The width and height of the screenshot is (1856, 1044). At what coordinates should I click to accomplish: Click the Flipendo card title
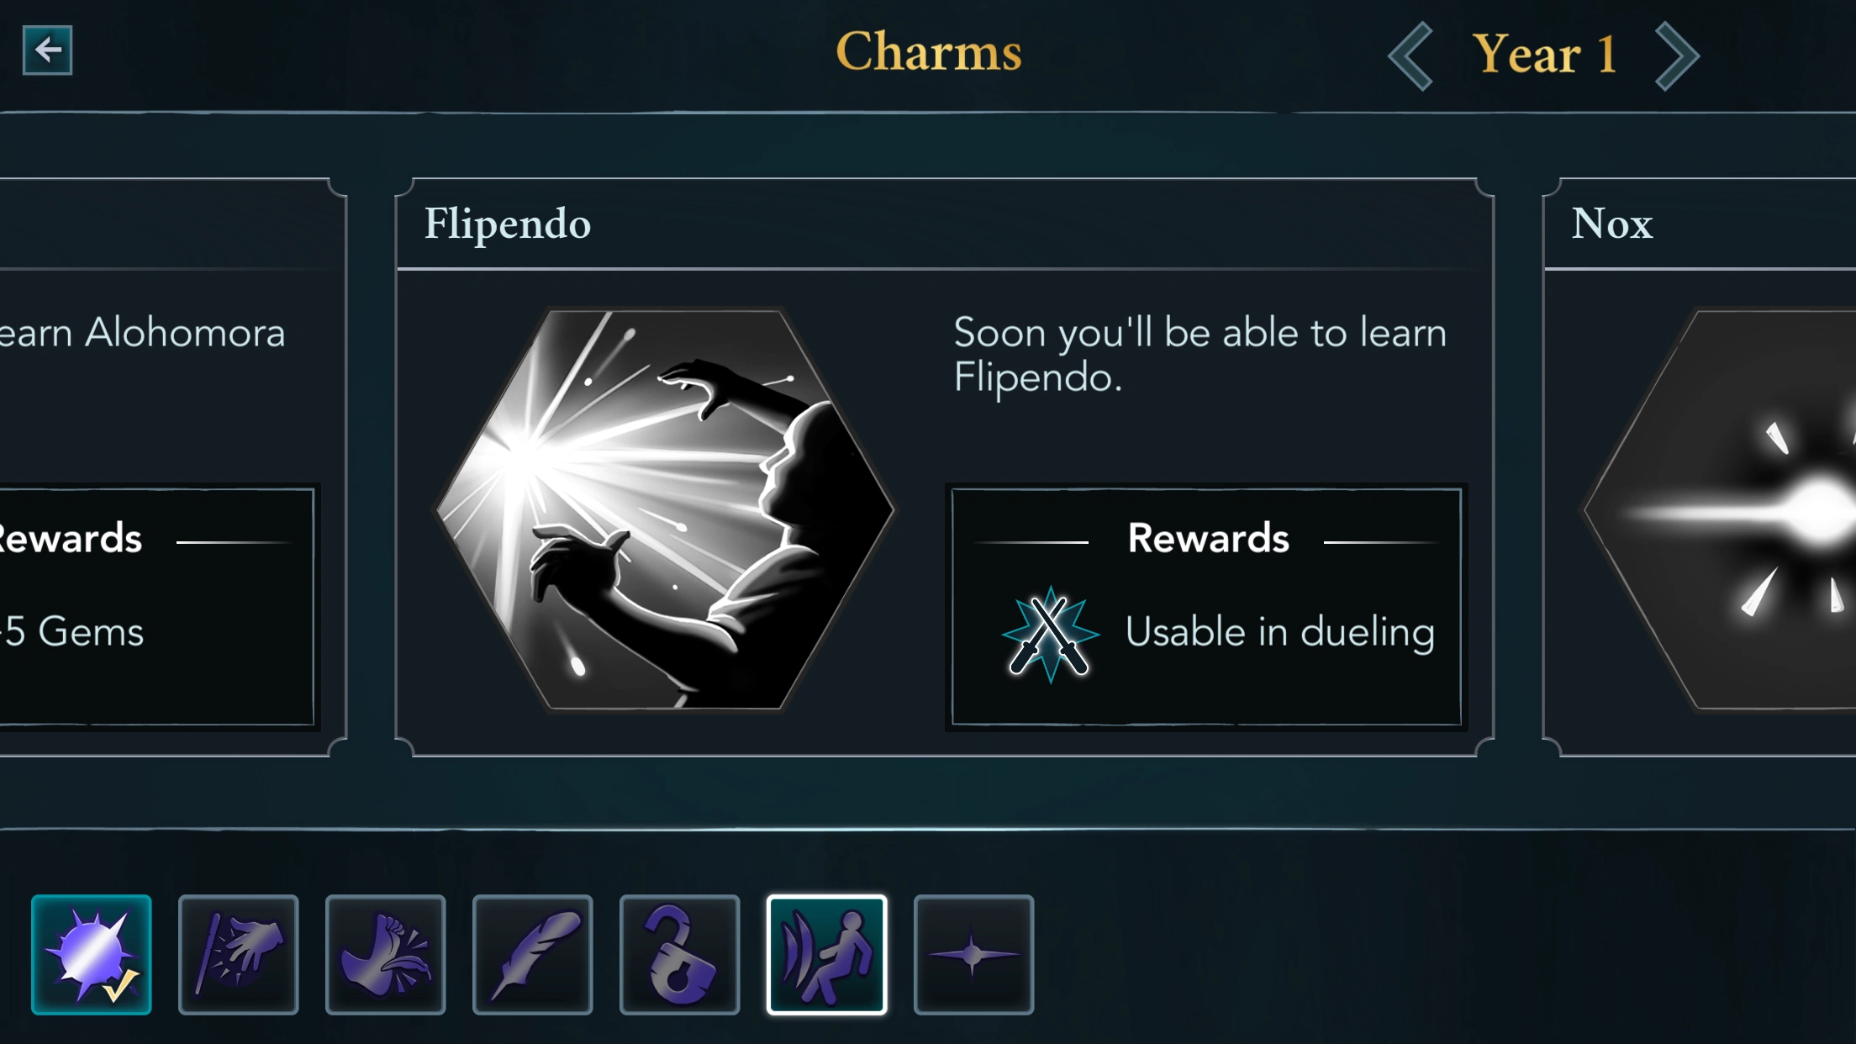point(508,224)
